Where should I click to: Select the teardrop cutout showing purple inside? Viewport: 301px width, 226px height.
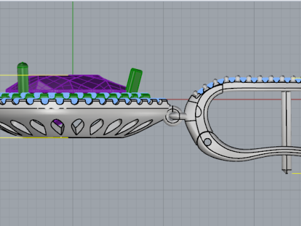point(58,127)
